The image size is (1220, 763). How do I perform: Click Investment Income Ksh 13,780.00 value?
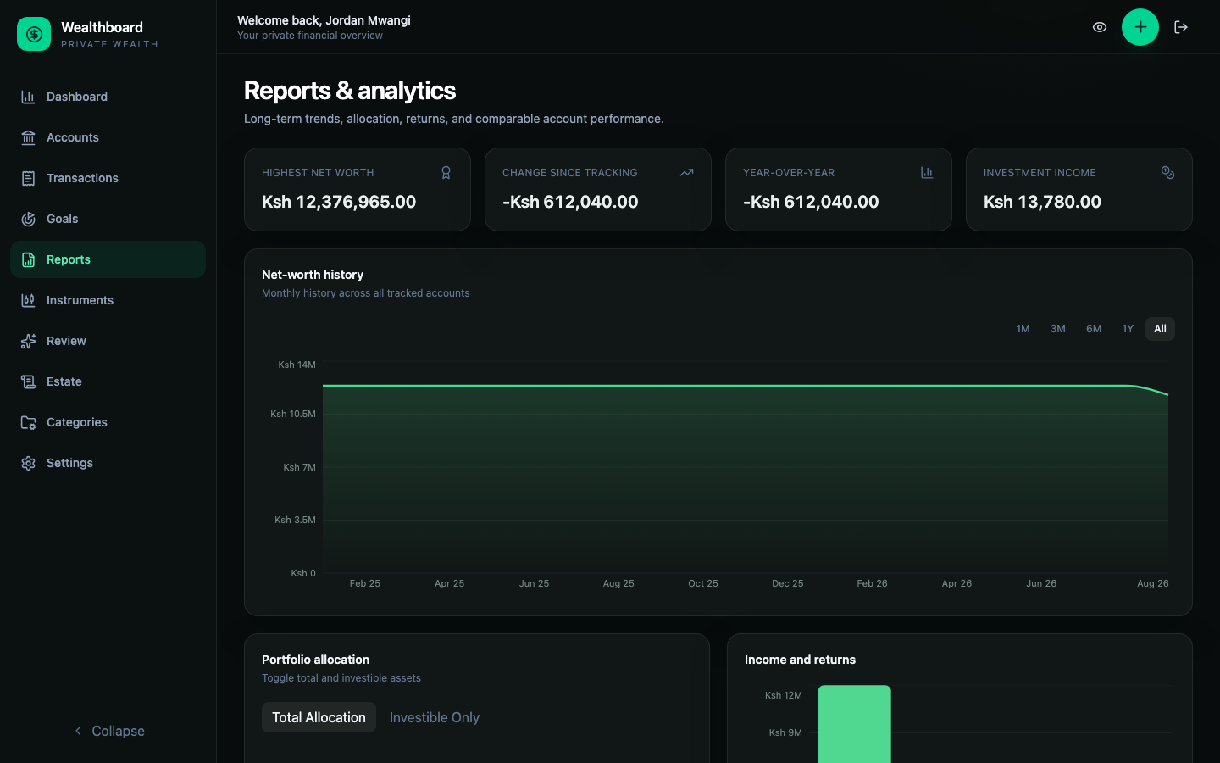(1042, 202)
